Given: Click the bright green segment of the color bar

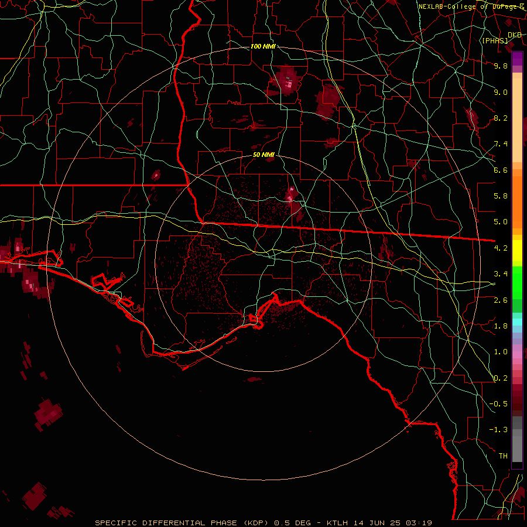Looking at the screenshot, I should 517,282.
